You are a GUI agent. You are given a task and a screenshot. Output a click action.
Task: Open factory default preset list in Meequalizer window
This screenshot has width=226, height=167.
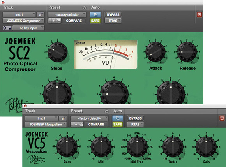(89, 118)
